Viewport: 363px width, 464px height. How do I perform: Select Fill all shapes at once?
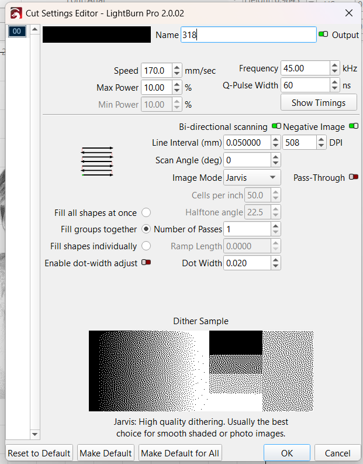point(146,212)
